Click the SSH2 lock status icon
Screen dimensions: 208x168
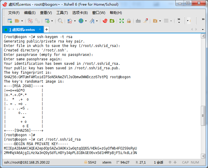(x=86, y=162)
